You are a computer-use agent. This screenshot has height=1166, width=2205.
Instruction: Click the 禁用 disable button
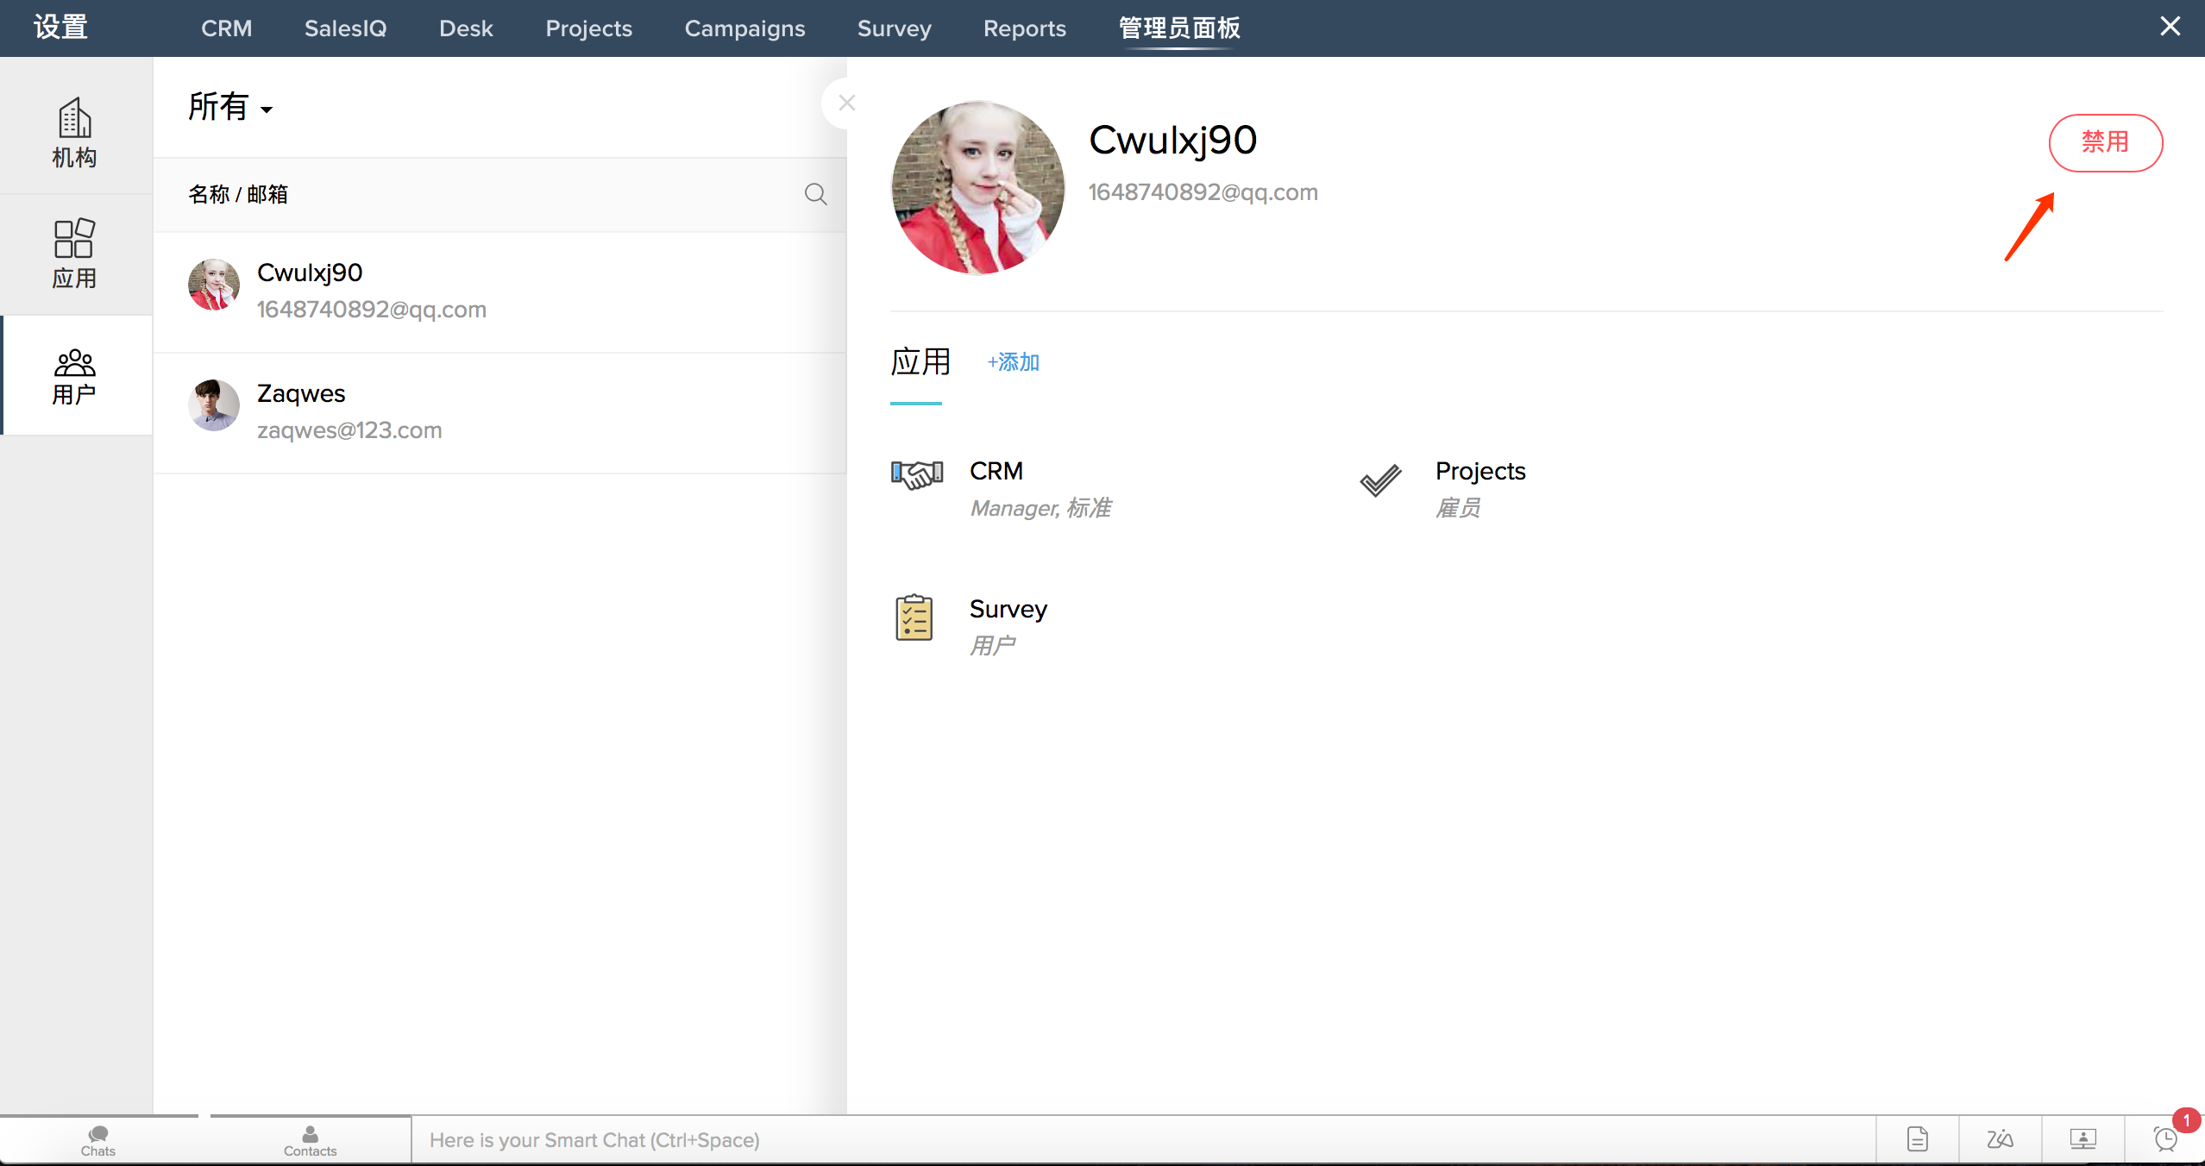tap(2105, 142)
